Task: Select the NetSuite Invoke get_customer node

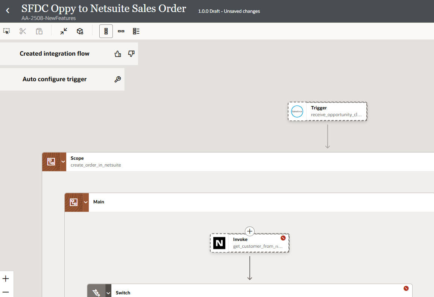Action: 250,243
